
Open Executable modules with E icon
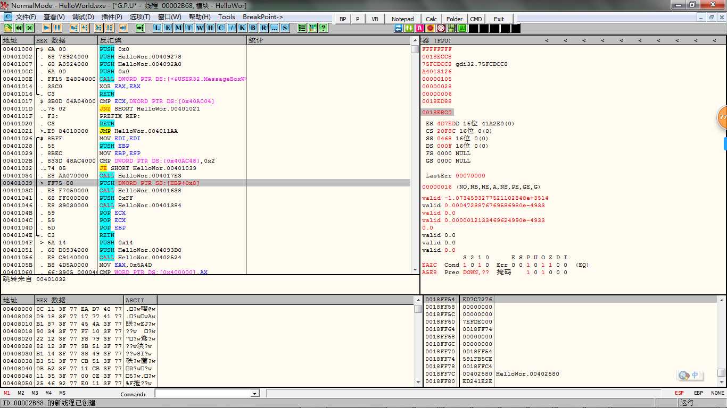click(x=168, y=28)
